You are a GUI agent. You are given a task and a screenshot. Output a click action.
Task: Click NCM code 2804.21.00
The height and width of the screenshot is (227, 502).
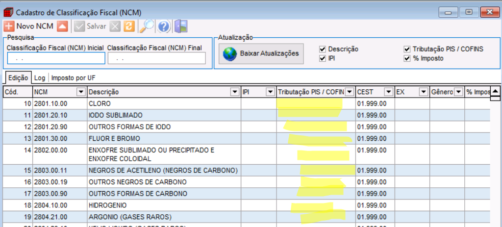click(x=50, y=217)
